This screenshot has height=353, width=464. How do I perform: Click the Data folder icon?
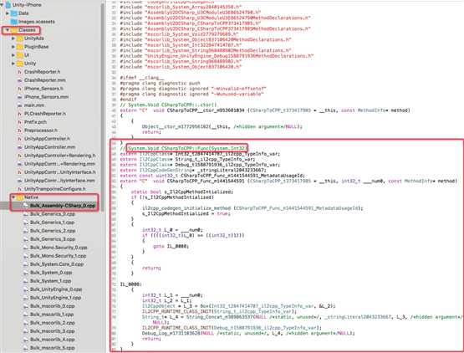tap(14, 13)
